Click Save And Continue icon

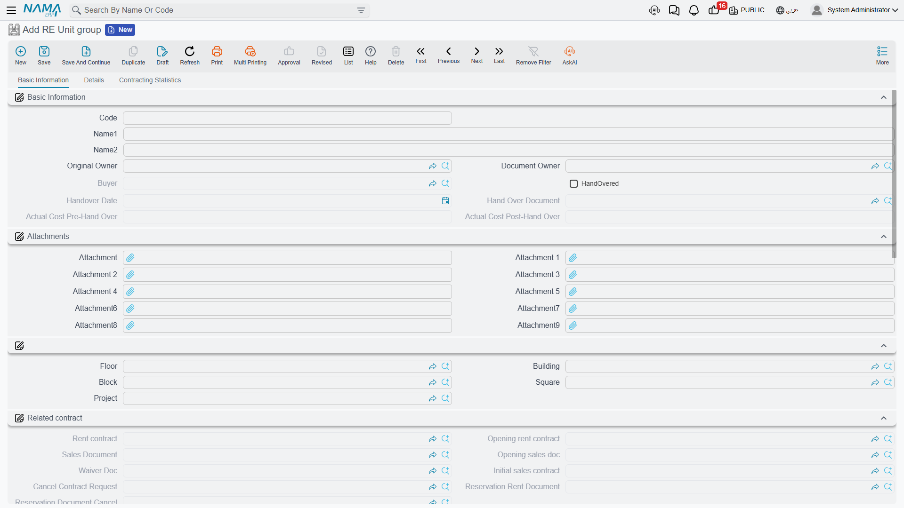point(86,55)
